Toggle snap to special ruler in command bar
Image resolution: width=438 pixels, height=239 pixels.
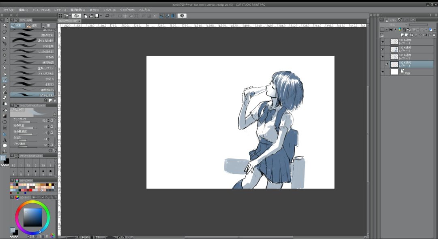click(167, 16)
